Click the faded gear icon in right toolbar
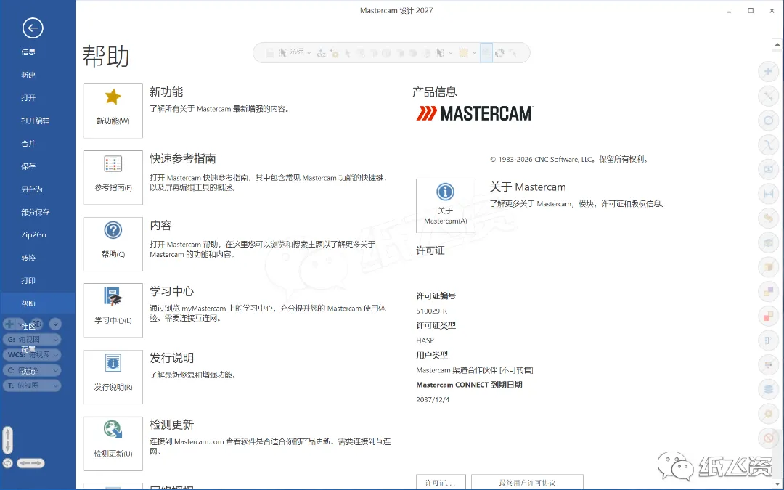The height and width of the screenshot is (490, 784). [x=769, y=414]
